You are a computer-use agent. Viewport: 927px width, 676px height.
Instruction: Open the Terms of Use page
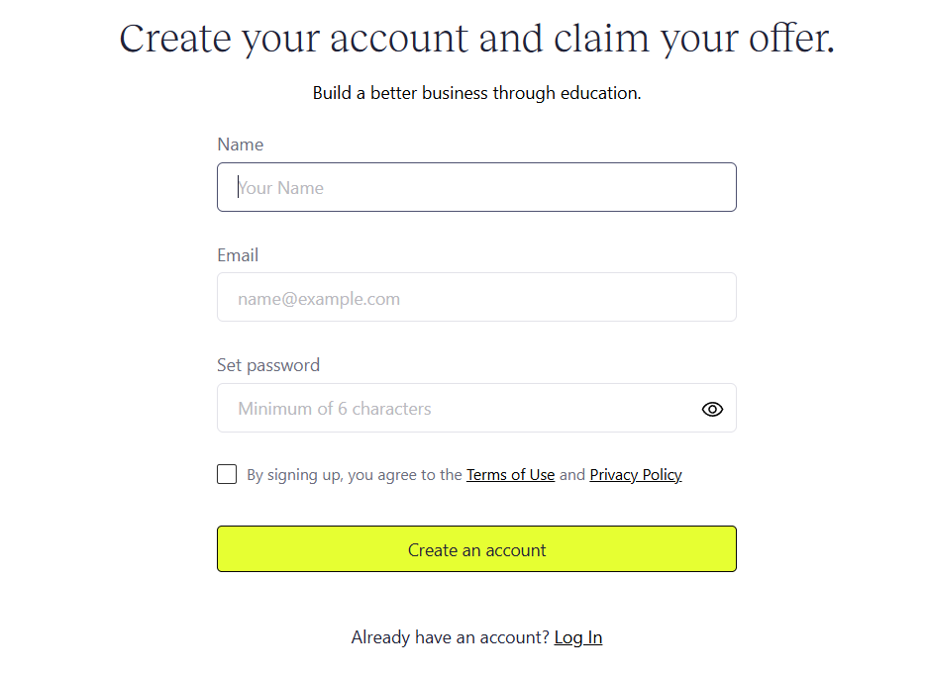pyautogui.click(x=510, y=475)
